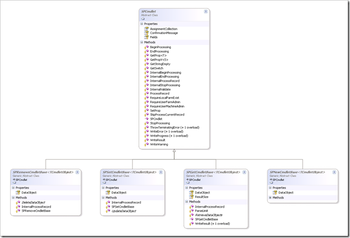This screenshot has width=350, height=238.
Task: Collapse the Methods section of SPCmdlet
Action: point(142,42)
